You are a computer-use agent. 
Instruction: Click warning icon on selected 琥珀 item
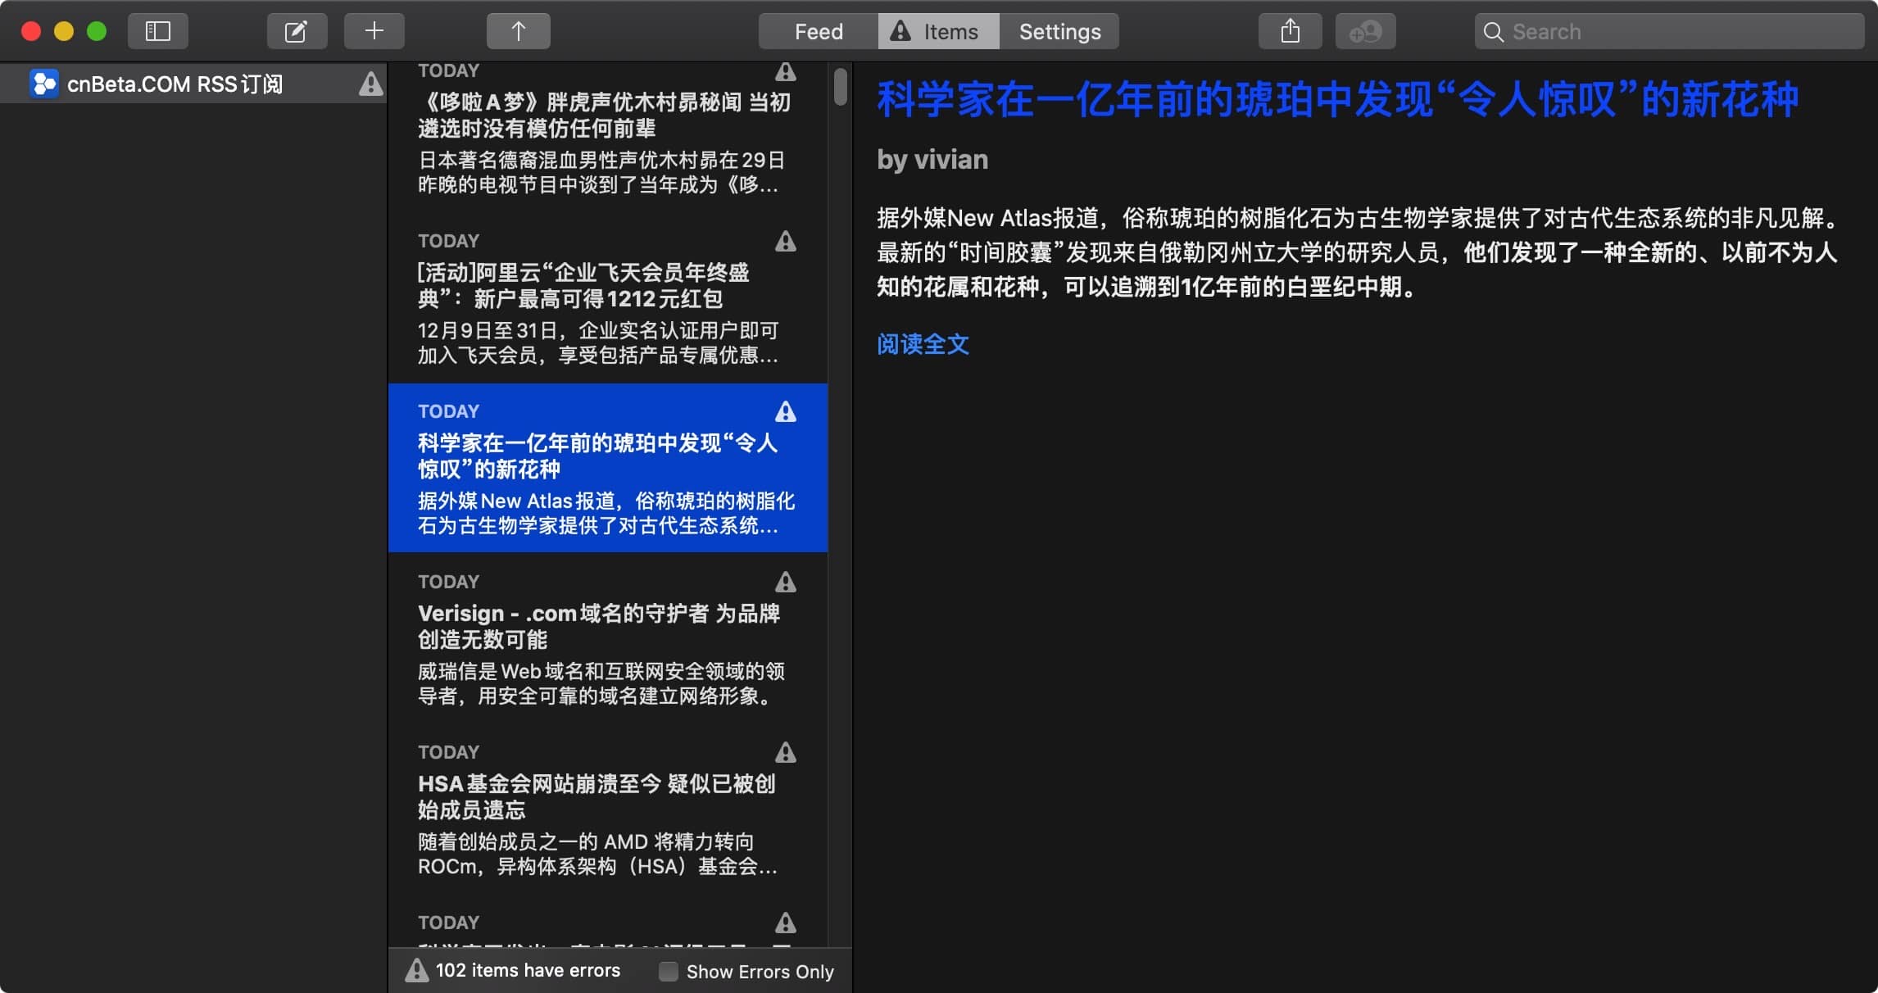[786, 411]
